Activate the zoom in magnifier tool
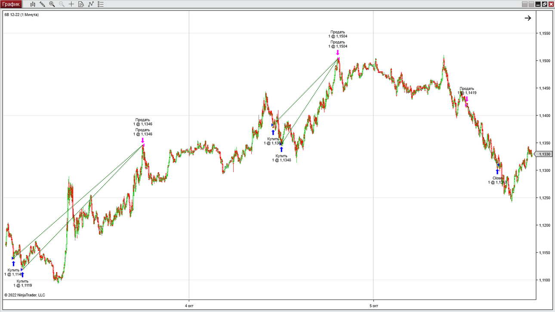 [x=52, y=4]
